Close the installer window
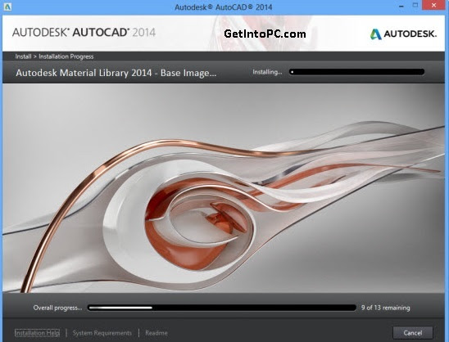 434,5
